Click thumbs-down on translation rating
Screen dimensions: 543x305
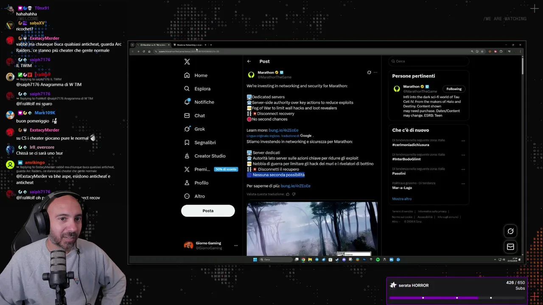pyautogui.click(x=294, y=194)
